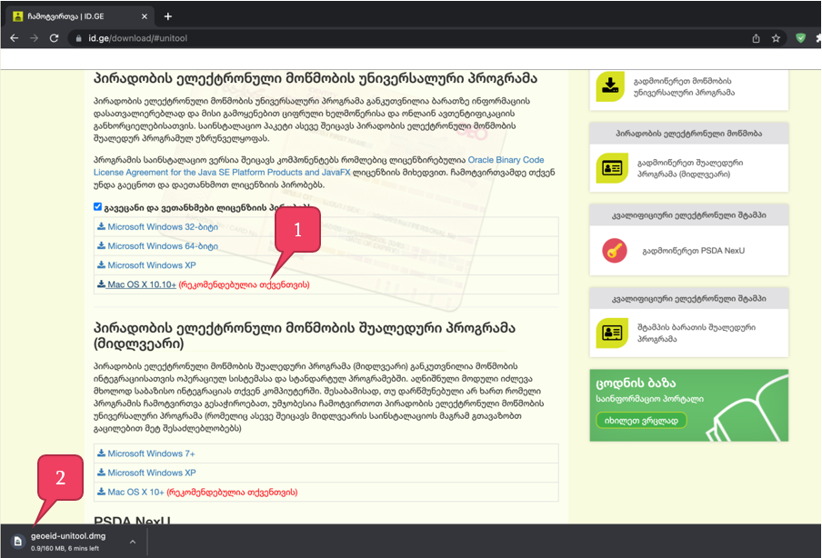Expand the geoeid-unitool.dmg download options chevron
The width and height of the screenshot is (822, 558).
click(133, 542)
